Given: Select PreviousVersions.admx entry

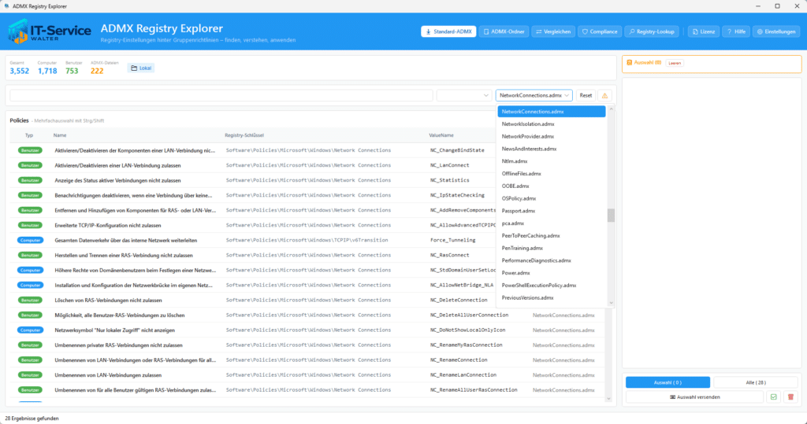Looking at the screenshot, I should pos(551,297).
